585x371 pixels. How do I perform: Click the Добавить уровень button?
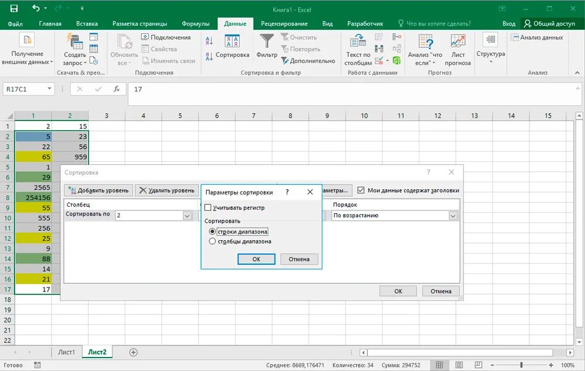pos(98,190)
